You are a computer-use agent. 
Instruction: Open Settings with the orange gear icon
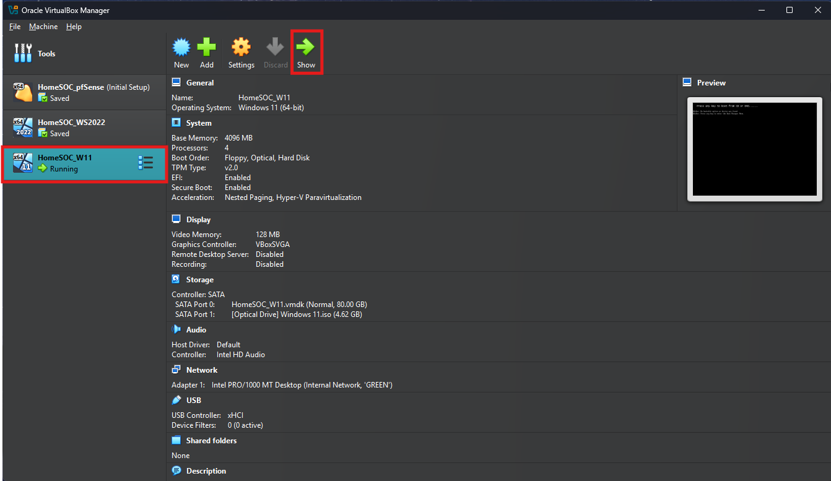coord(241,48)
